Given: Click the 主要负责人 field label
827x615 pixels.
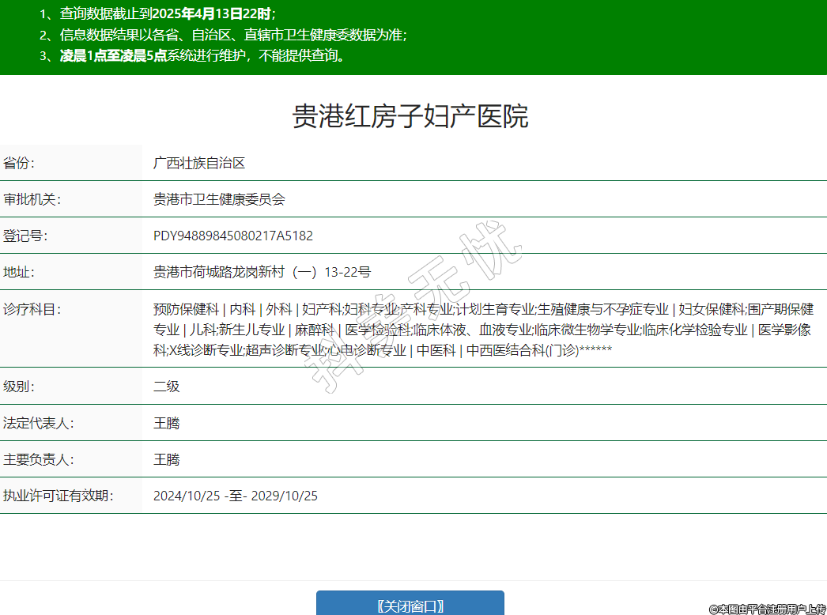Looking at the screenshot, I should (x=39, y=459).
